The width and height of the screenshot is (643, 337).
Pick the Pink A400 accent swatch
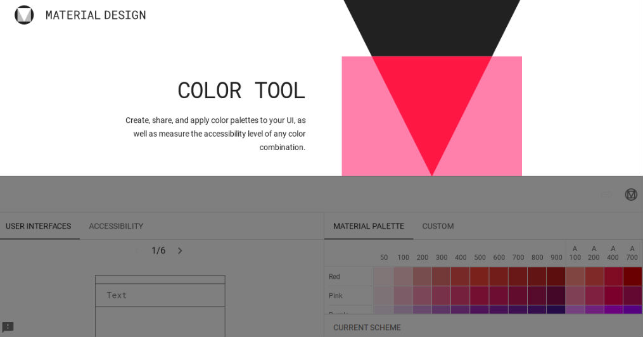pos(613,296)
